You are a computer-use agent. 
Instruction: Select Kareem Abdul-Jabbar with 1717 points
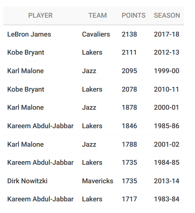pyautogui.click(x=41, y=199)
